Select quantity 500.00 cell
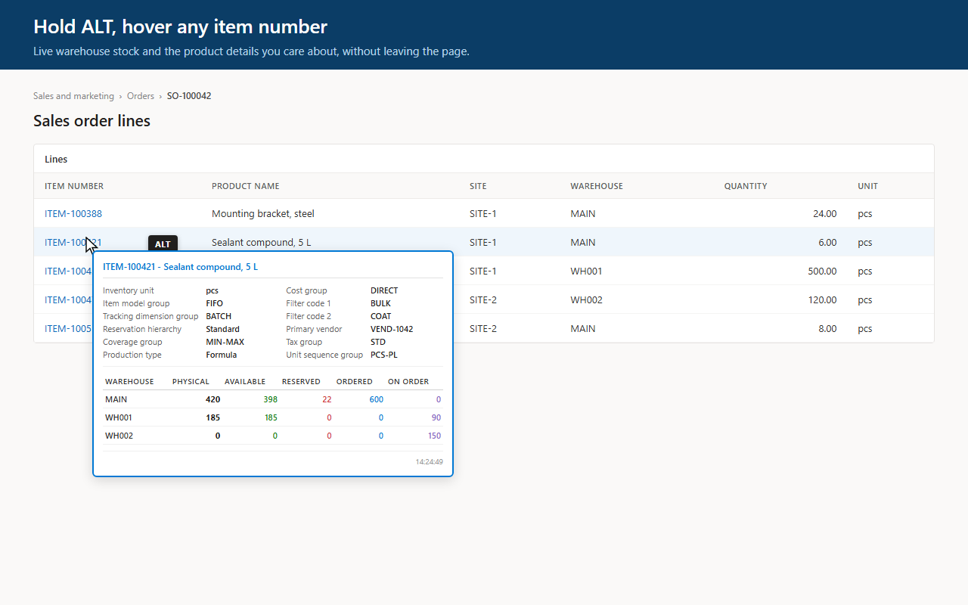Image resolution: width=968 pixels, height=605 pixels. pyautogui.click(x=822, y=271)
